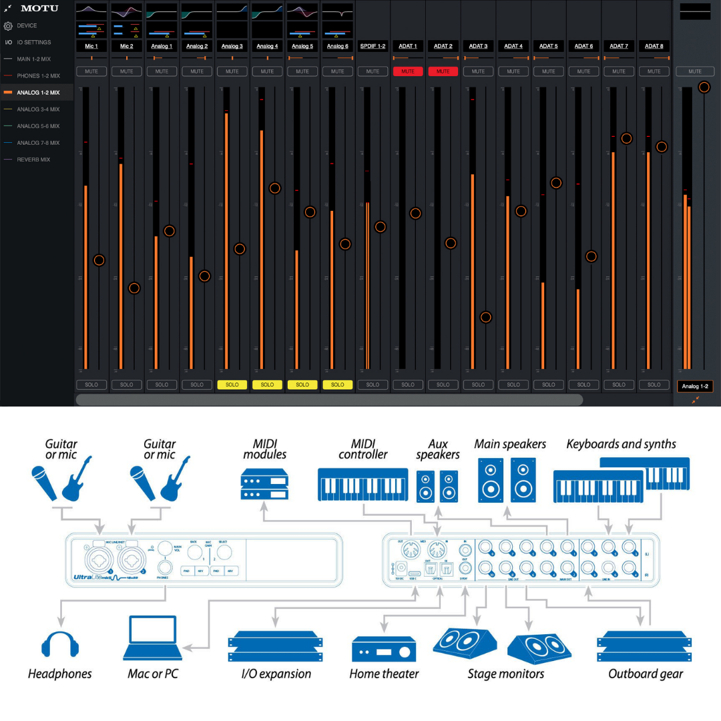Disable solo on Analog 4

267,385
